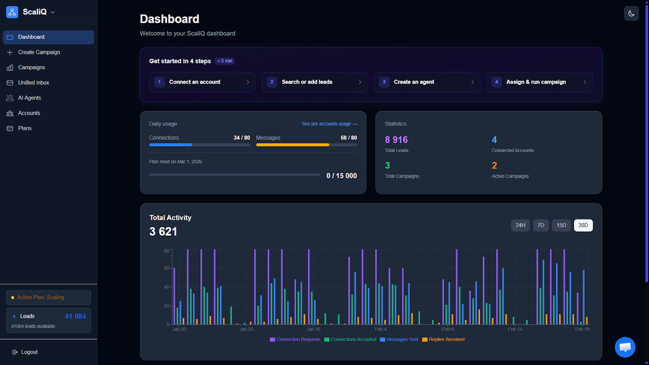The width and height of the screenshot is (649, 365).
Task: Toggle dark mode with the moon icon
Action: click(x=631, y=13)
